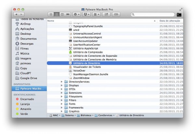Open Terminal icon in toolbar

(x=179, y=15)
